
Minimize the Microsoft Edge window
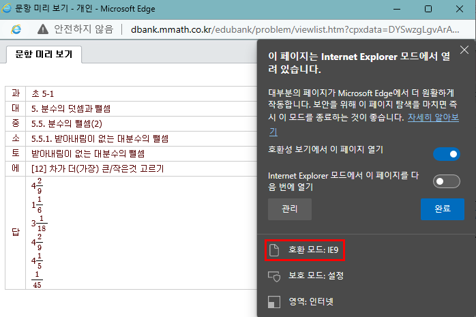pos(396,9)
